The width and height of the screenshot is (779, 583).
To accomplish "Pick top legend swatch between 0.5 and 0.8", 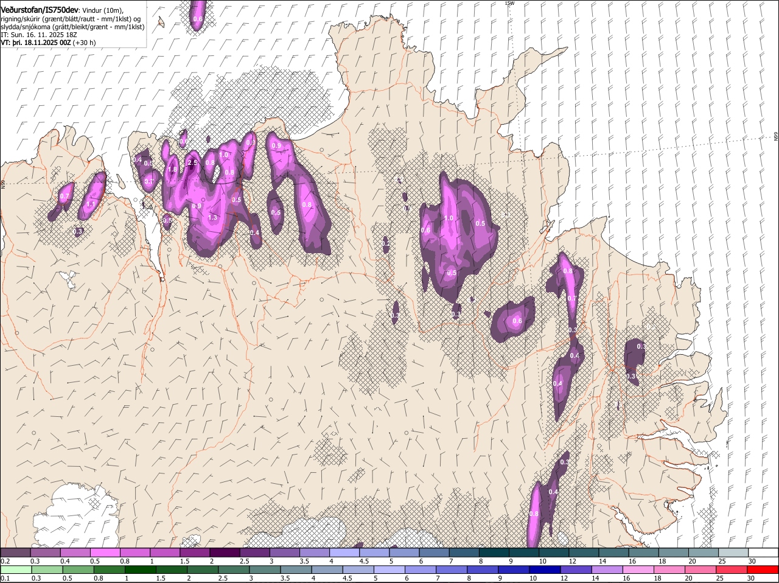I will coord(105,553).
